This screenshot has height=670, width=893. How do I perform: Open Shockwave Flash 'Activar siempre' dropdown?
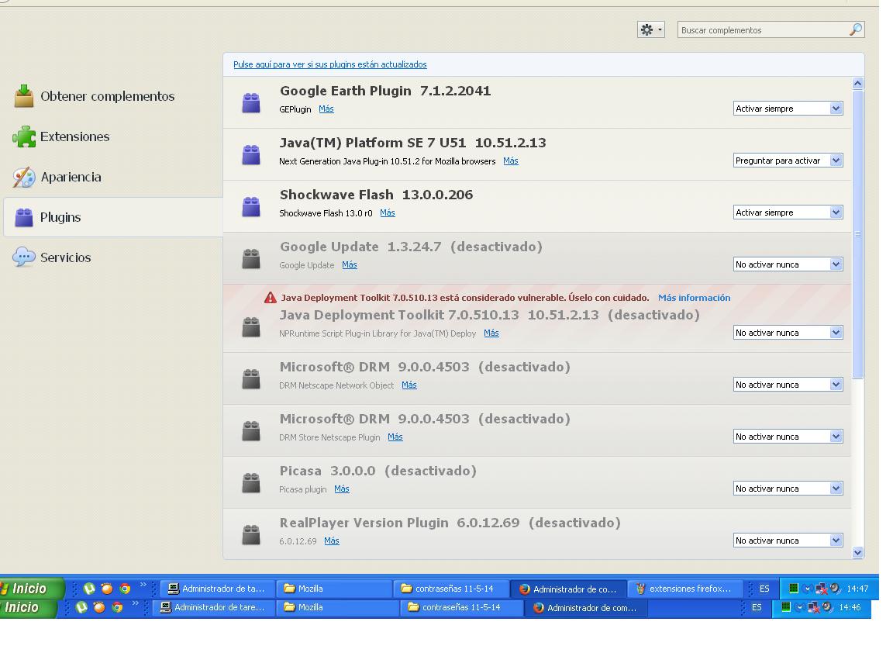(x=788, y=212)
